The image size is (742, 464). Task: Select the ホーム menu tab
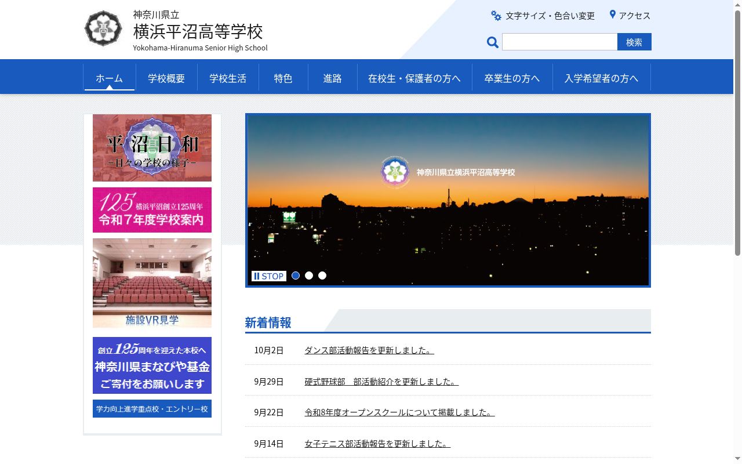coord(110,78)
